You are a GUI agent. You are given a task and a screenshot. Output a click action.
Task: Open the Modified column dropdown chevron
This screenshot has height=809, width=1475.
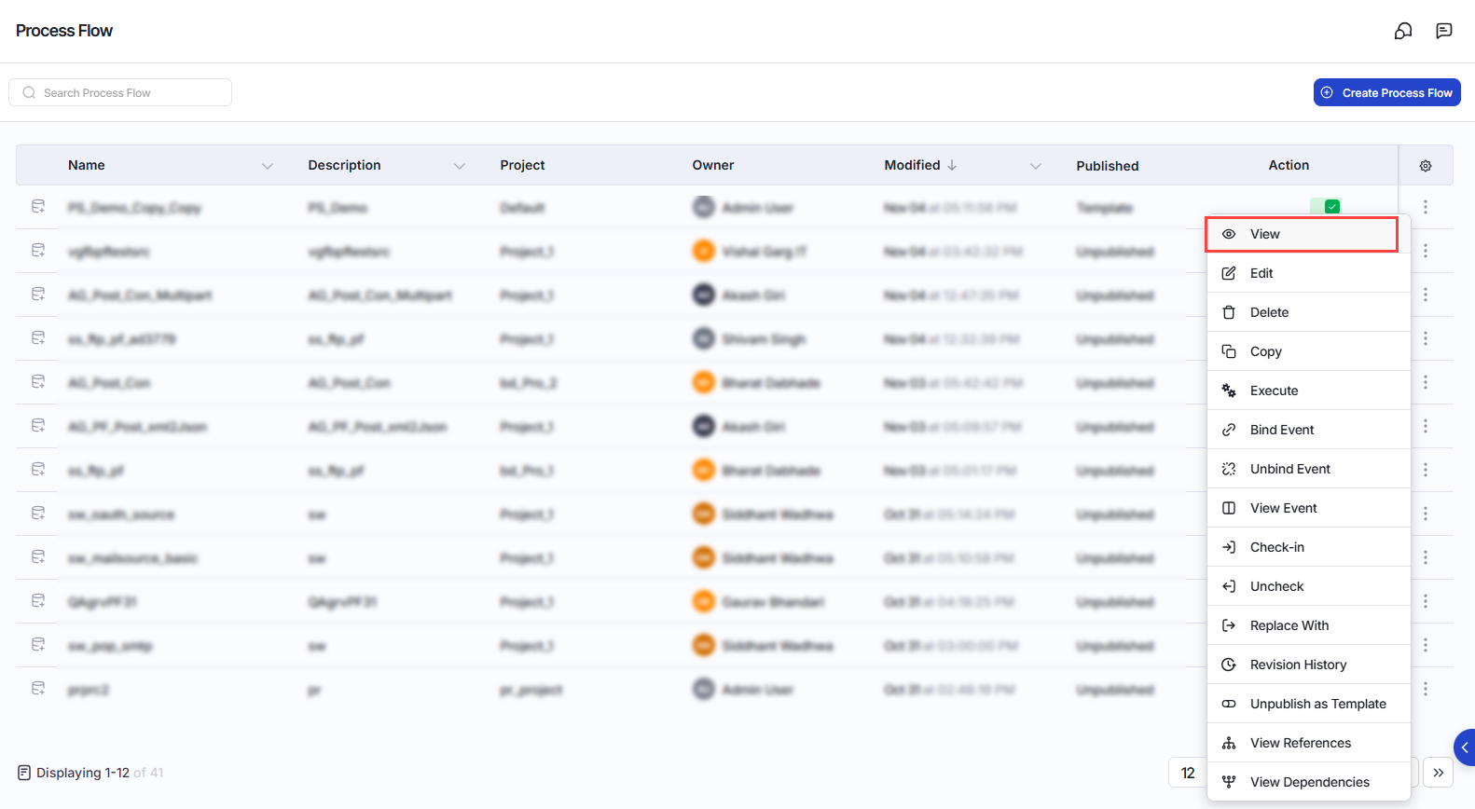(x=1036, y=166)
